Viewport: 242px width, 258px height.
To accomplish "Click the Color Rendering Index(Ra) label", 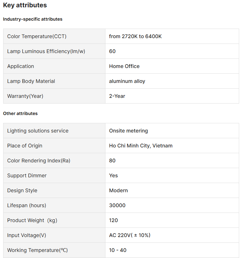I will tap(39, 160).
